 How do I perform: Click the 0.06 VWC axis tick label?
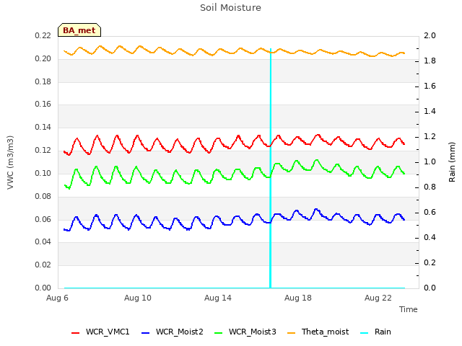tap(43, 219)
